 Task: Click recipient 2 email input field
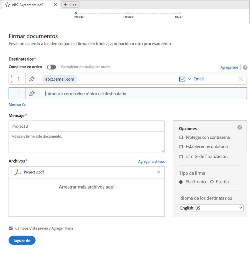tap(144, 93)
